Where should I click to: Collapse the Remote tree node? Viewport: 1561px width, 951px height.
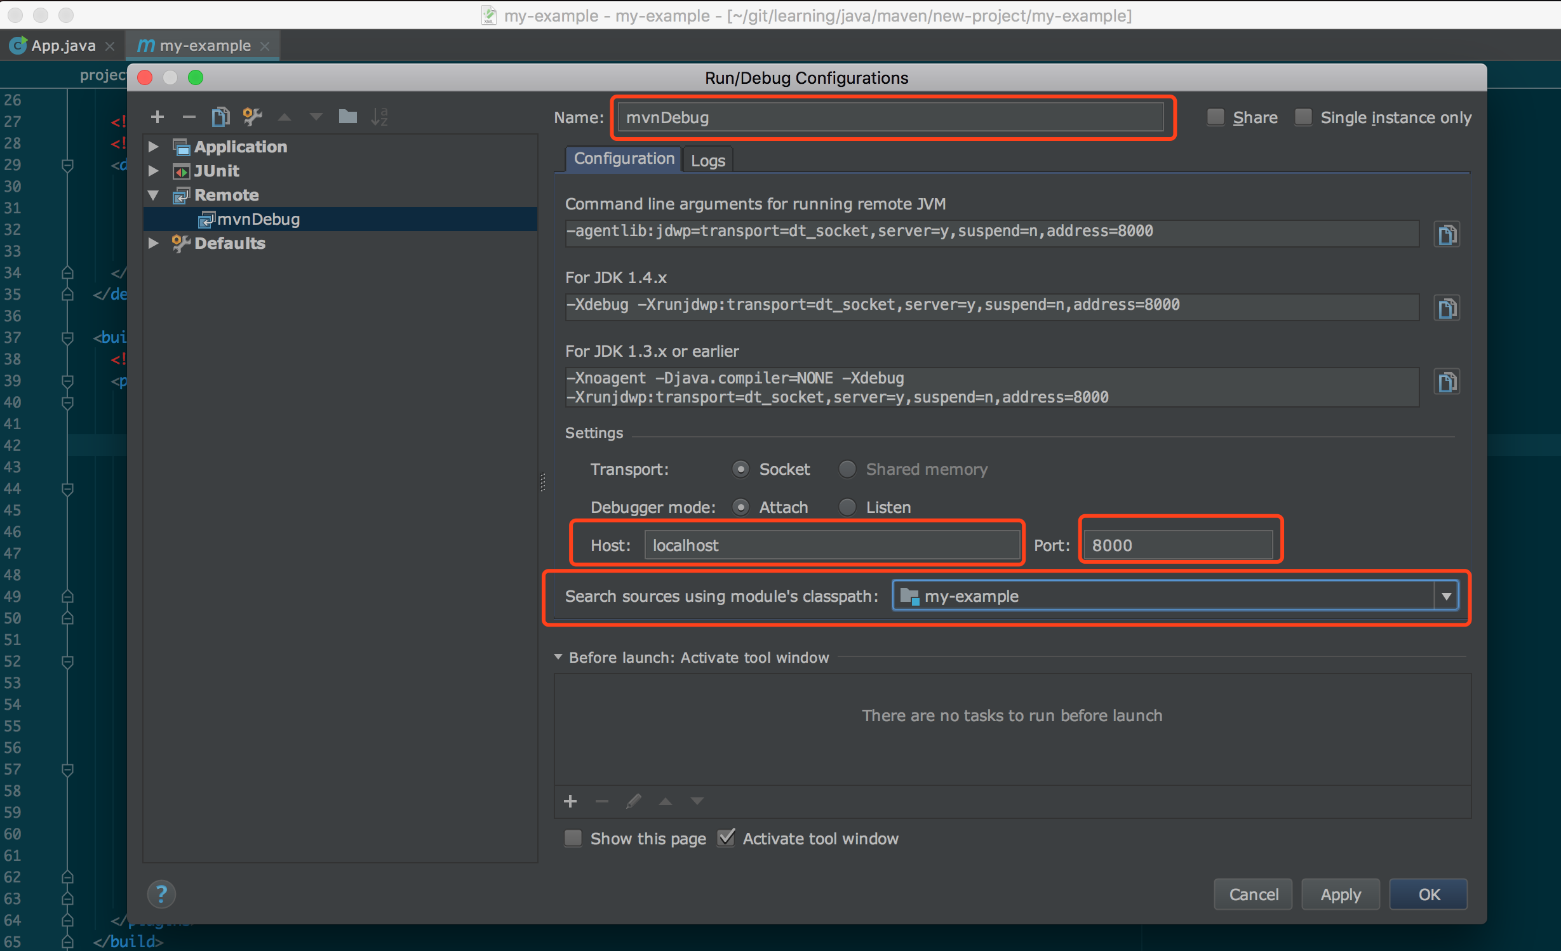(x=153, y=195)
